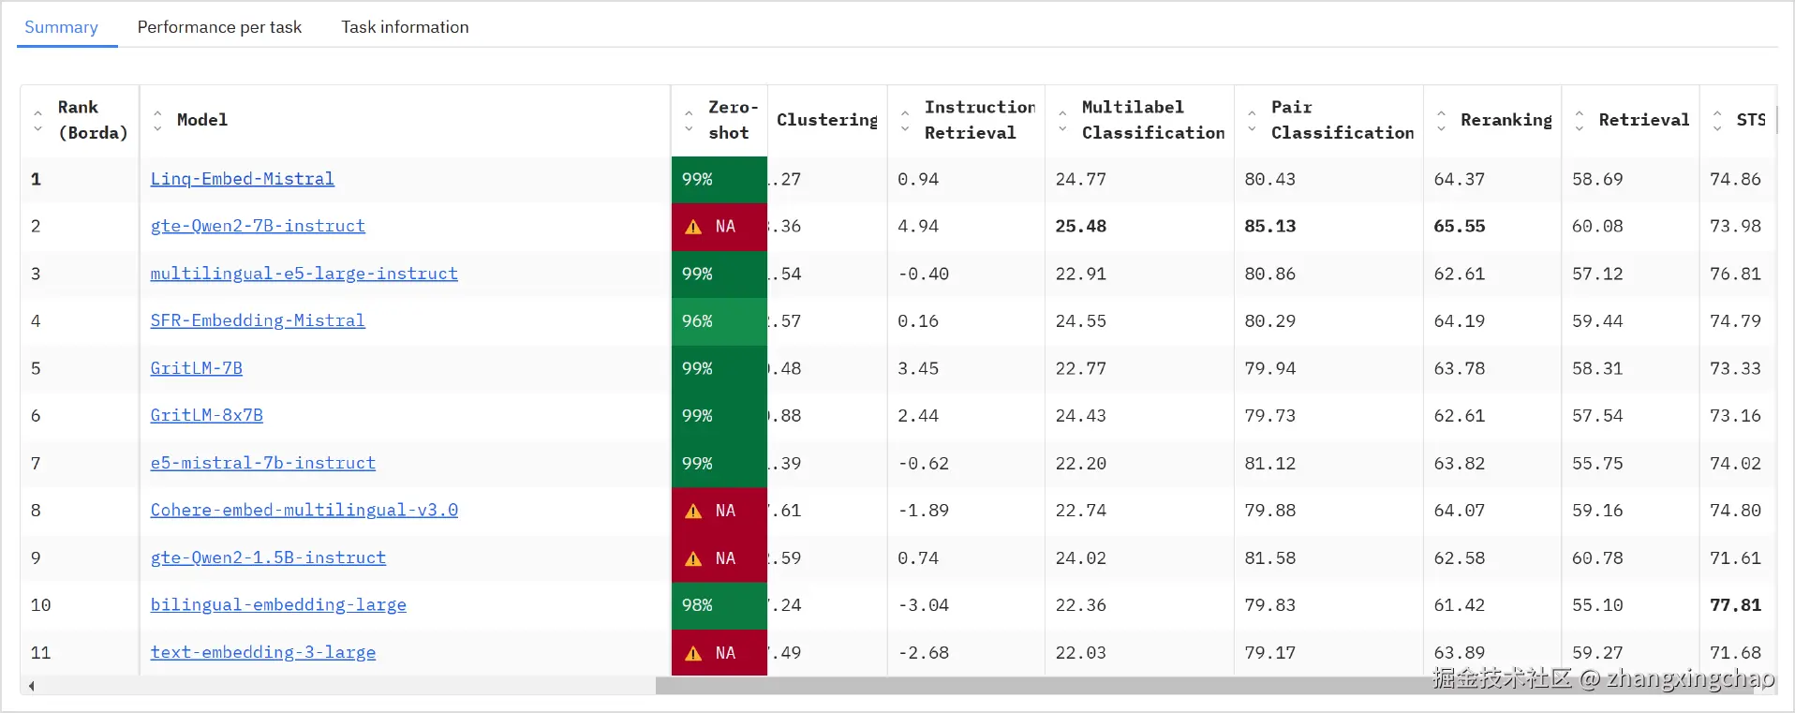Sort by the Retrieval column
The image size is (1795, 713).
pos(1580,120)
